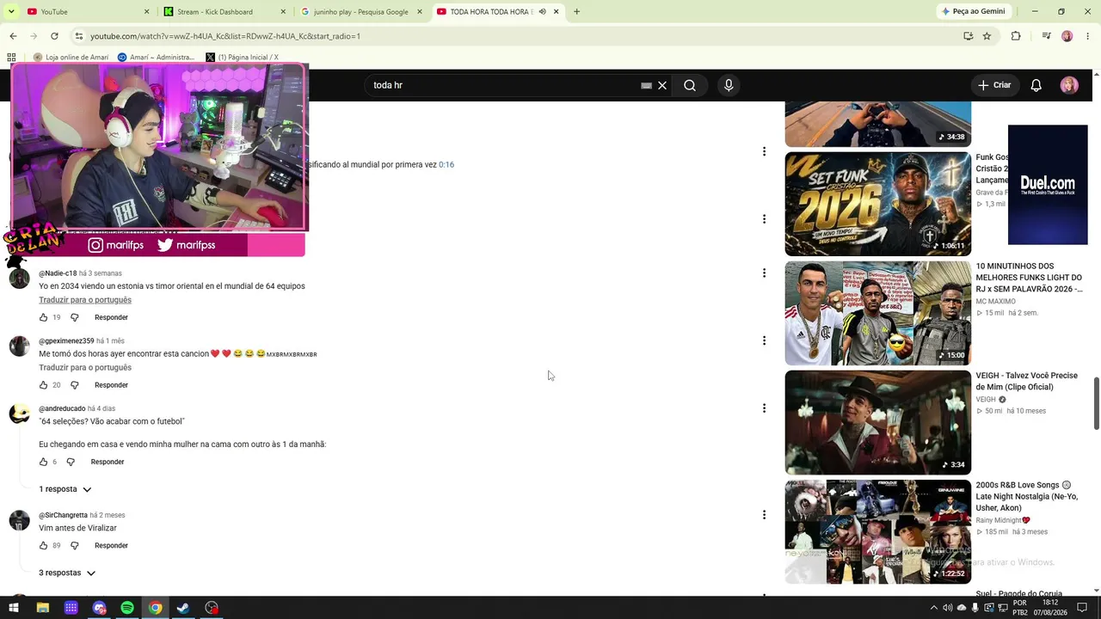The image size is (1101, 619).
Task: Open the install app icon in address bar
Action: (x=969, y=36)
